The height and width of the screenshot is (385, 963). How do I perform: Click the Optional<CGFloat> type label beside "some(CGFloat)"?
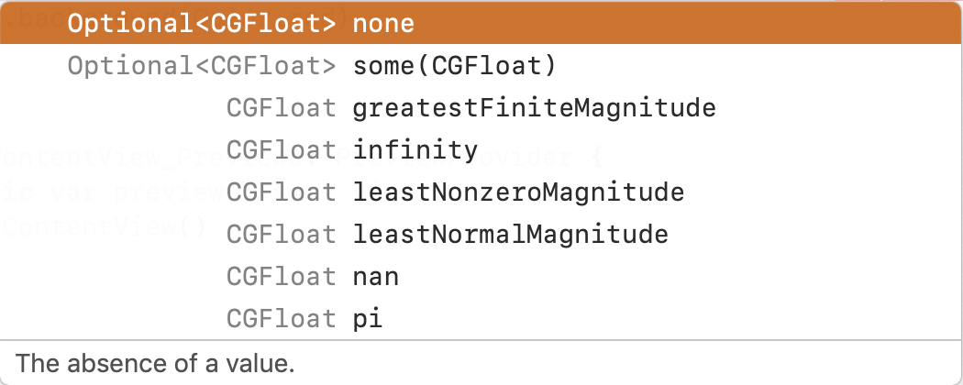[x=202, y=66]
